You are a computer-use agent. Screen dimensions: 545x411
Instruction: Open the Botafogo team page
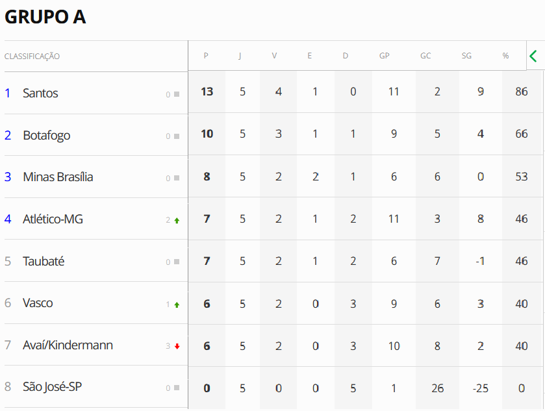[46, 136]
